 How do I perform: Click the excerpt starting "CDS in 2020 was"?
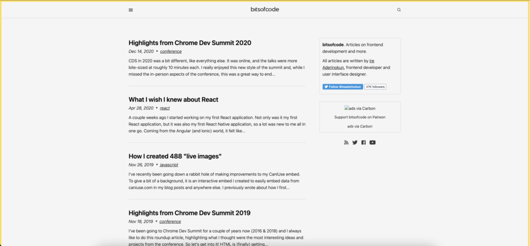pos(216,68)
